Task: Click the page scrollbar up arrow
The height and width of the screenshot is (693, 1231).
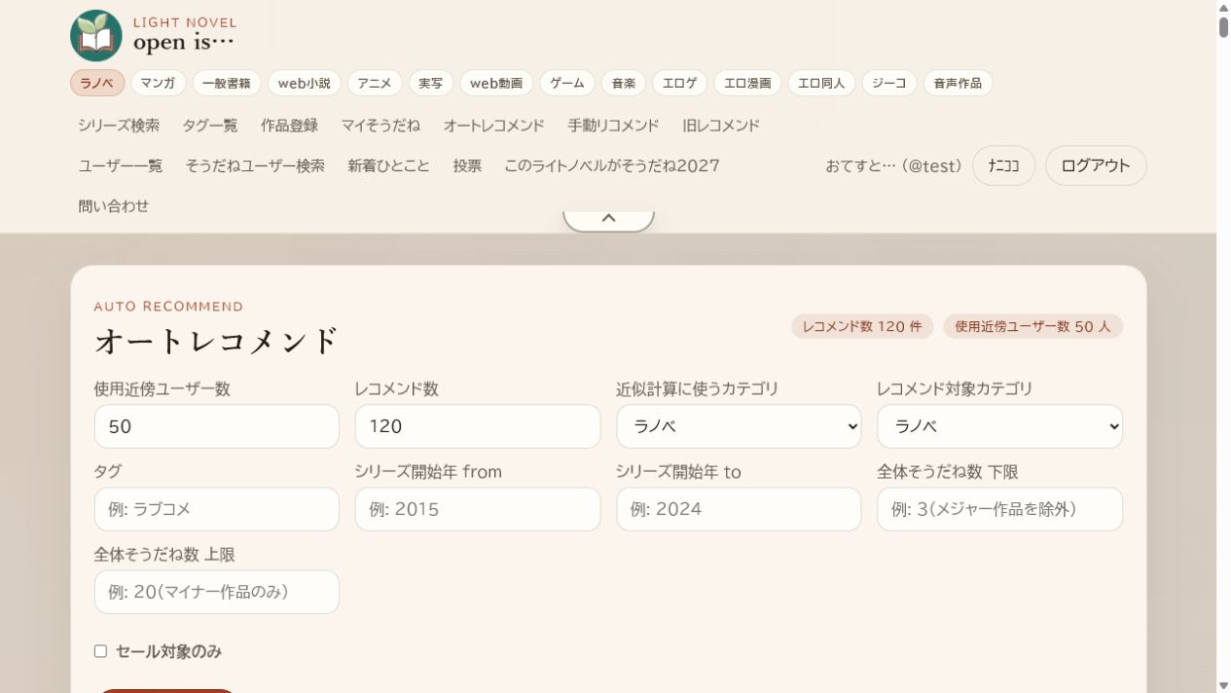Action: (1223, 7)
